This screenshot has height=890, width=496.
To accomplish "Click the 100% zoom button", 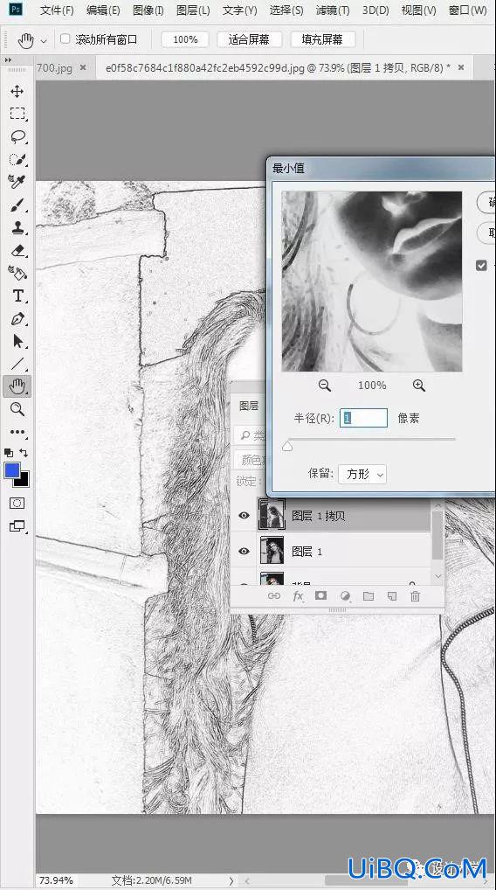I will (x=185, y=39).
